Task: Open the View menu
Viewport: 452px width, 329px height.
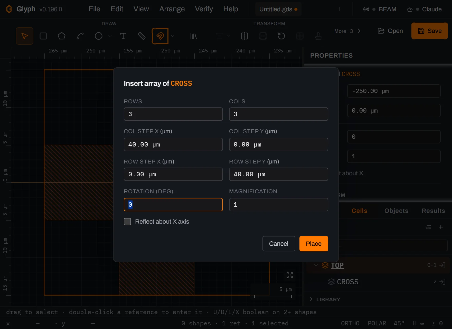Action: pyautogui.click(x=141, y=9)
